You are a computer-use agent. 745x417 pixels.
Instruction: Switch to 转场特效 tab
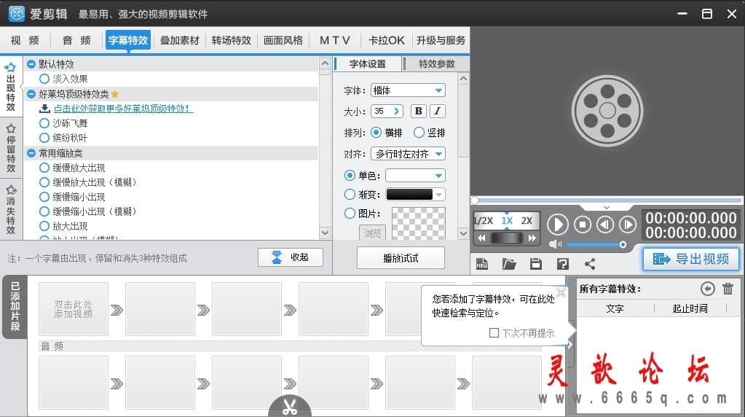232,40
